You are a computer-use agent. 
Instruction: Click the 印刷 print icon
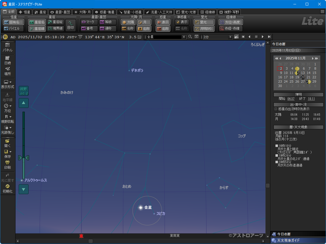click(x=7, y=165)
